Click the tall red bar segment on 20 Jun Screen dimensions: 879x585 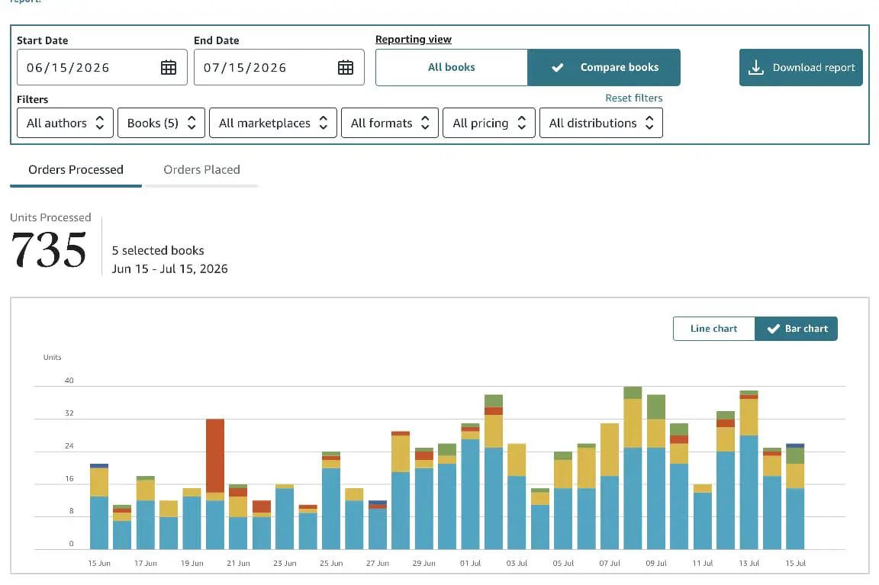coord(215,455)
